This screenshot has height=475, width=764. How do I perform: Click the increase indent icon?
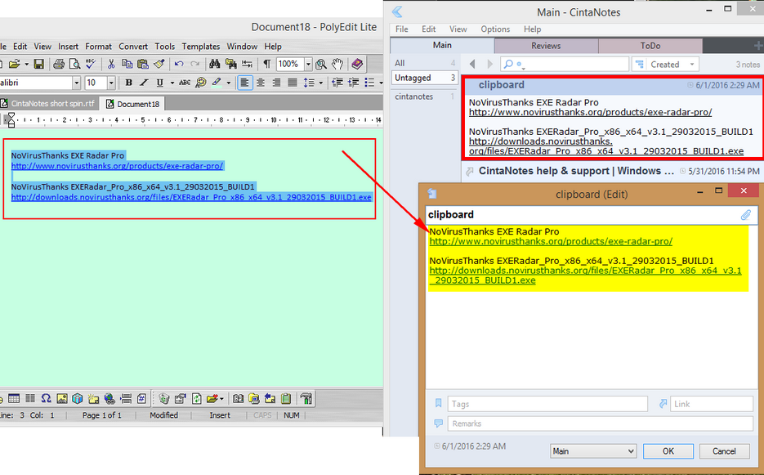tap(353, 83)
